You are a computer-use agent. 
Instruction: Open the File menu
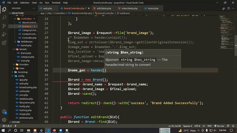pyautogui.click(x=9, y=3)
